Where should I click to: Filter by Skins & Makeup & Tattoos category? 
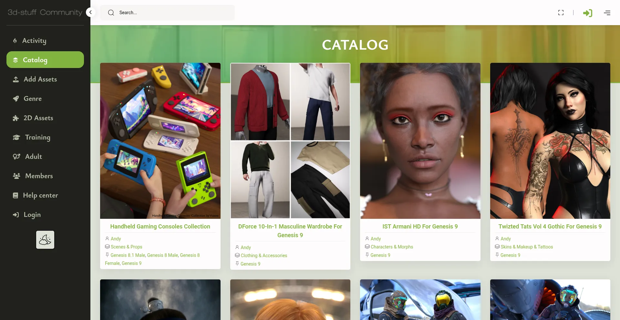(527, 247)
